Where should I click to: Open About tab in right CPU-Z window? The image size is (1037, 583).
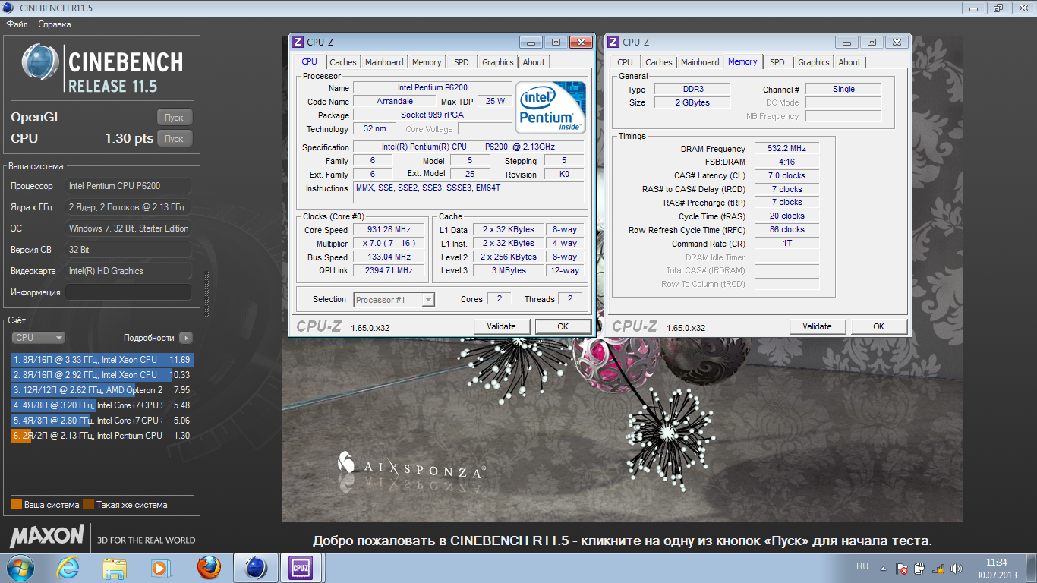(x=849, y=63)
